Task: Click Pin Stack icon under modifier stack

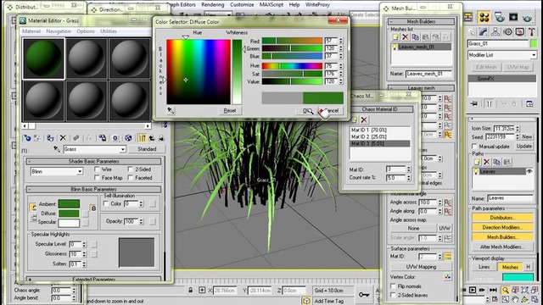Action: [x=474, y=103]
